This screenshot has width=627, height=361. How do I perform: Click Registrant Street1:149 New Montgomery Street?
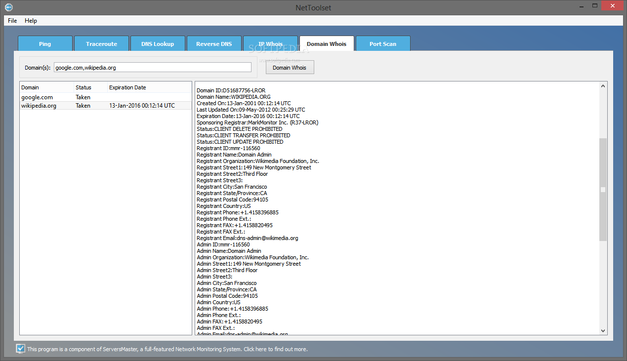click(x=254, y=167)
